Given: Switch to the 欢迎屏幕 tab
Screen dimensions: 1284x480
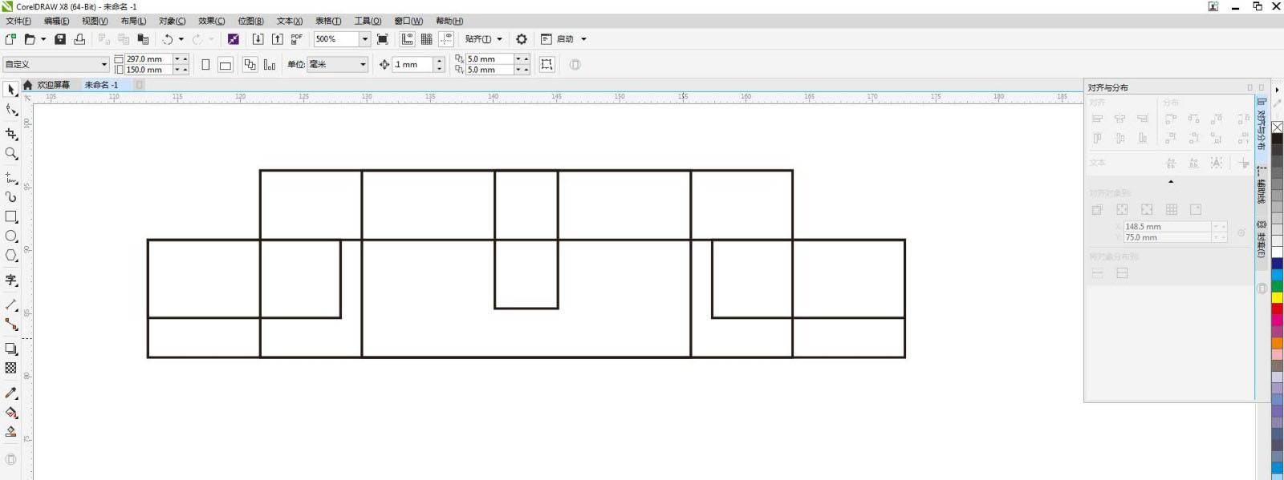Looking at the screenshot, I should [53, 85].
